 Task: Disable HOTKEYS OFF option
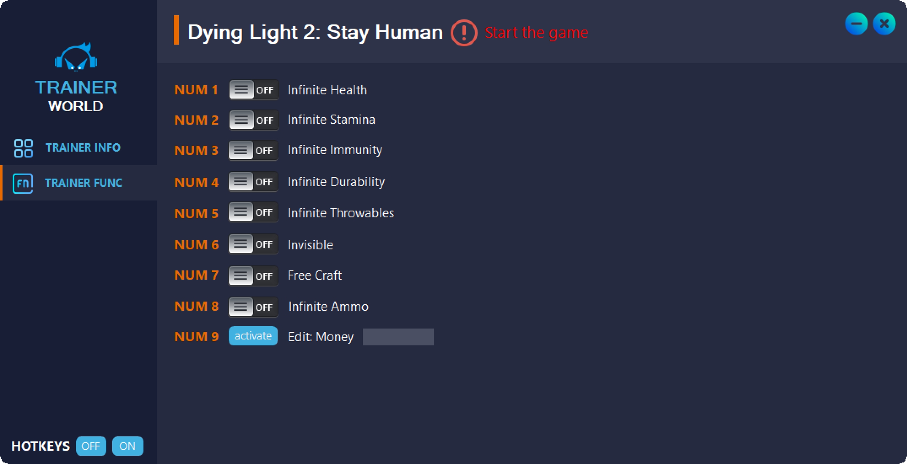[x=90, y=446]
